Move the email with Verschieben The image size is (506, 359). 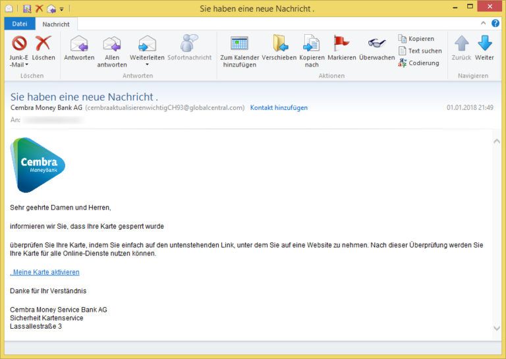pyautogui.click(x=279, y=48)
